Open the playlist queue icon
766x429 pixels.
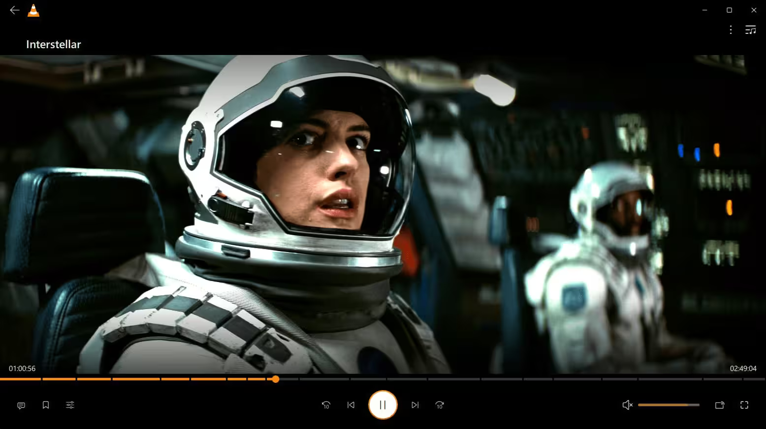click(750, 30)
